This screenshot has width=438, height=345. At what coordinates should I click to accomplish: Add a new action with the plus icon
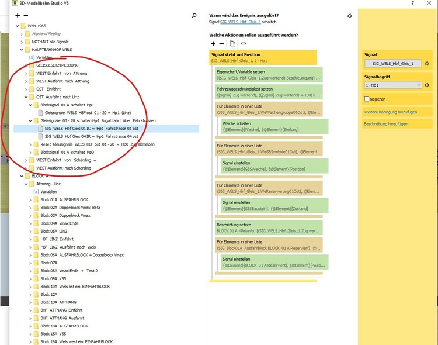coord(213,43)
